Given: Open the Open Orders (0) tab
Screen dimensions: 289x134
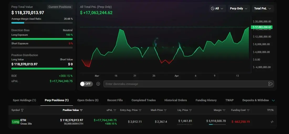Looking at the screenshot, I should 88,100.
